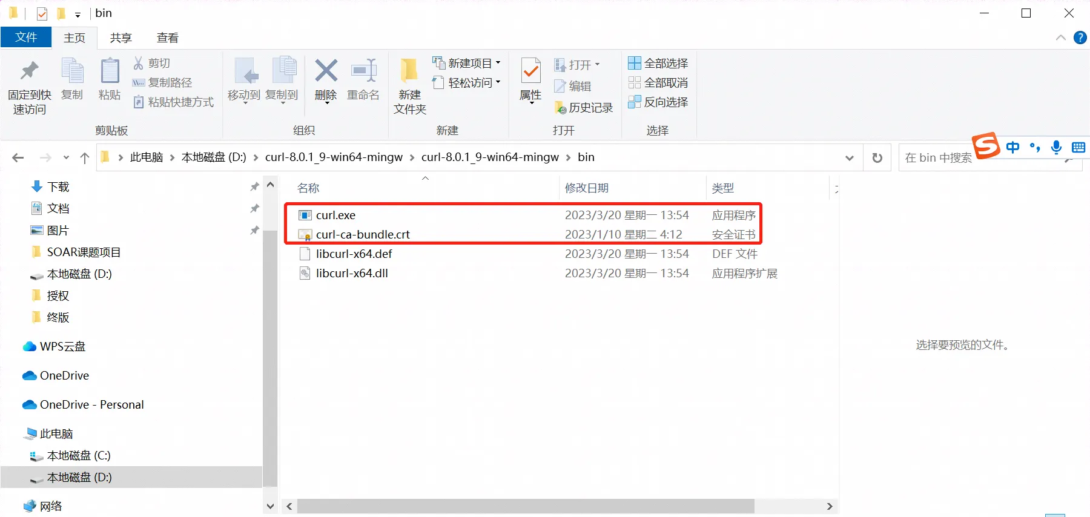Open the address bar history dropdown

click(849, 158)
